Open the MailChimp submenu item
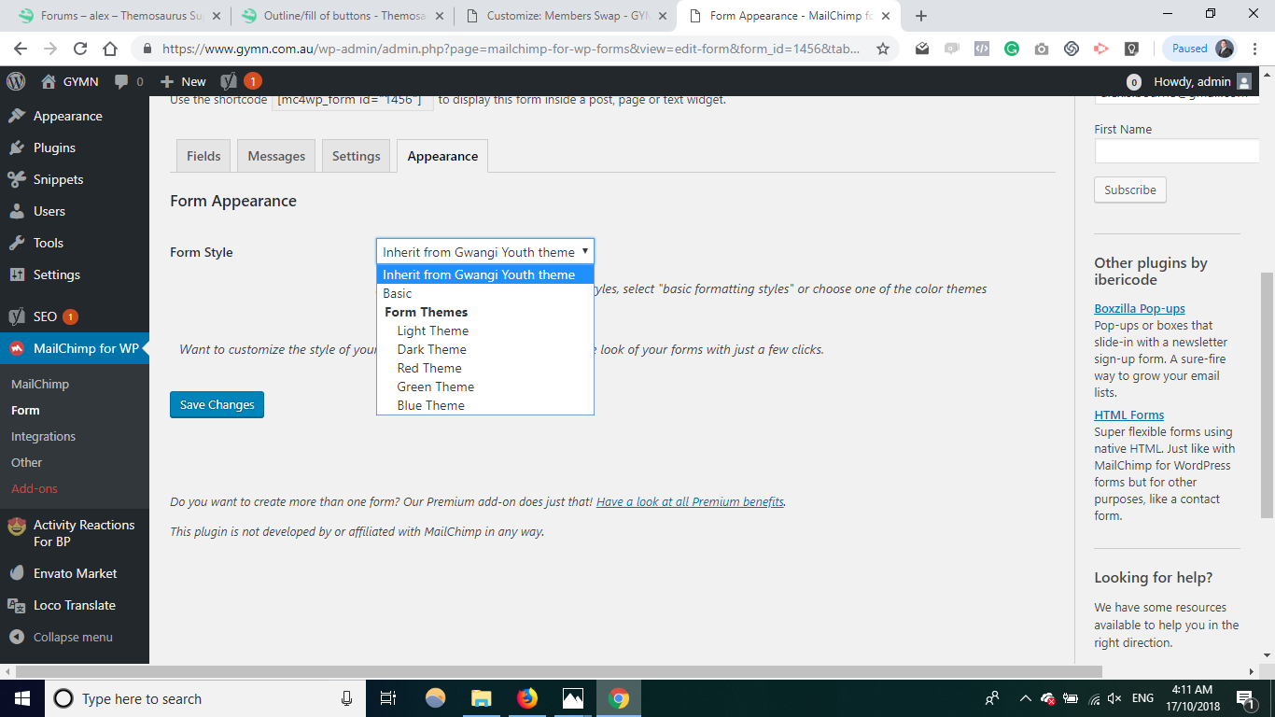Viewport: 1275px width, 717px height. pyautogui.click(x=40, y=384)
